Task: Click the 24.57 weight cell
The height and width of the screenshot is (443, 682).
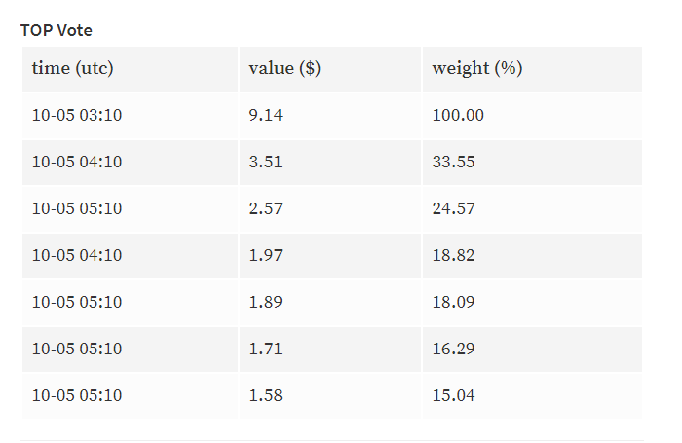Action: pos(532,209)
